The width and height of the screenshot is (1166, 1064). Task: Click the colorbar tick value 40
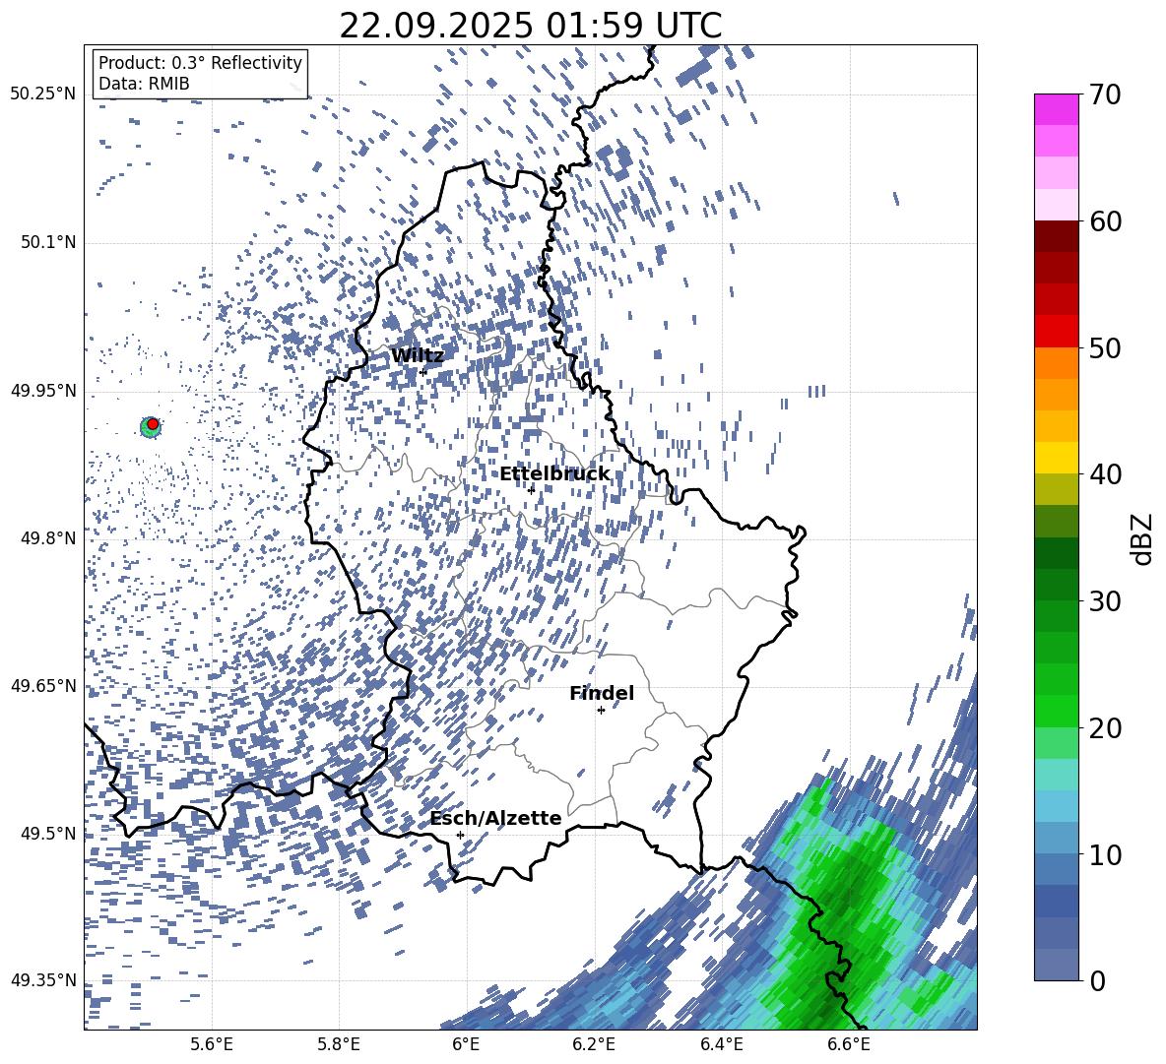(x=1105, y=474)
